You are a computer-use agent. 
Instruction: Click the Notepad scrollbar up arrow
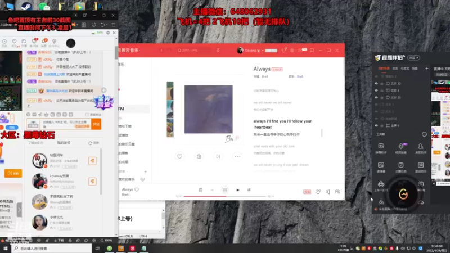[x=163, y=210]
